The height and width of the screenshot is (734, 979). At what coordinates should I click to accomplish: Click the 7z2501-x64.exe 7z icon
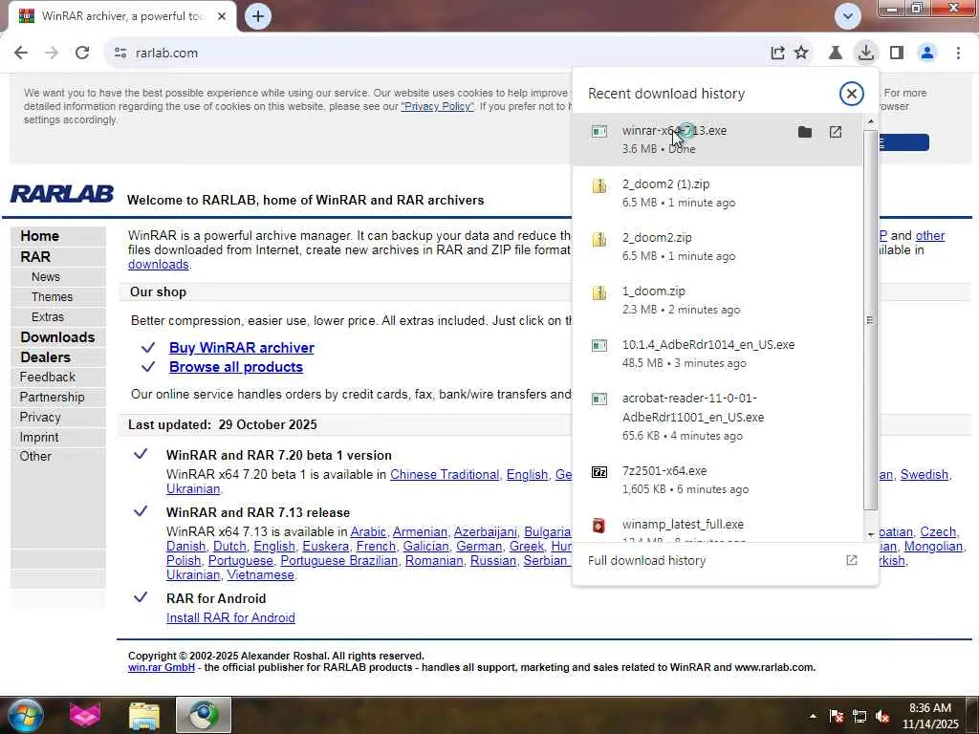coord(599,472)
